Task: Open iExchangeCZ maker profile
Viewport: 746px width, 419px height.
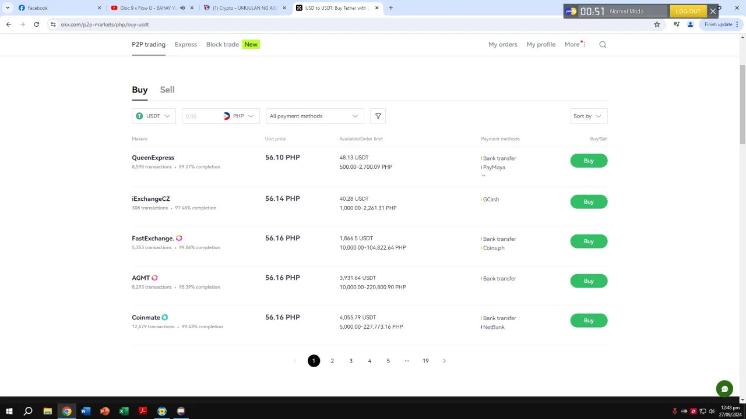Action: coord(151,198)
